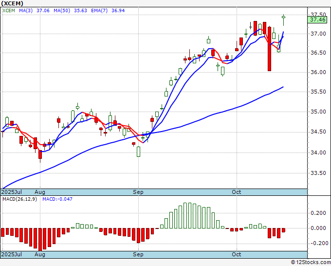Click the 0.200 MACD axis label
This screenshot has width=331, height=266.
[318, 213]
